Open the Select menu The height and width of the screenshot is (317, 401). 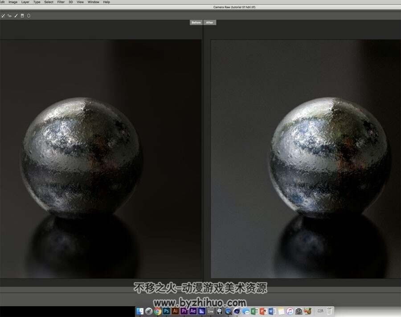[49, 2]
